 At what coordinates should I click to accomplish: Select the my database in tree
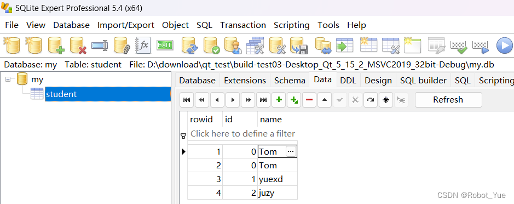click(37, 80)
